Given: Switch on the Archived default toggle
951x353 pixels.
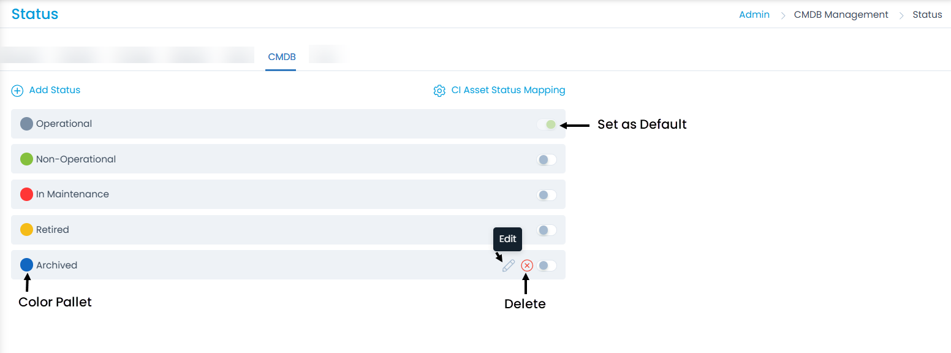Looking at the screenshot, I should [x=547, y=265].
